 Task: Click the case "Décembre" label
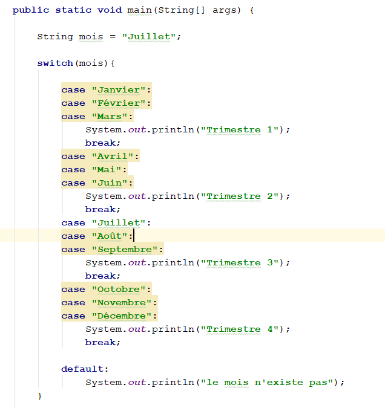[110, 316]
